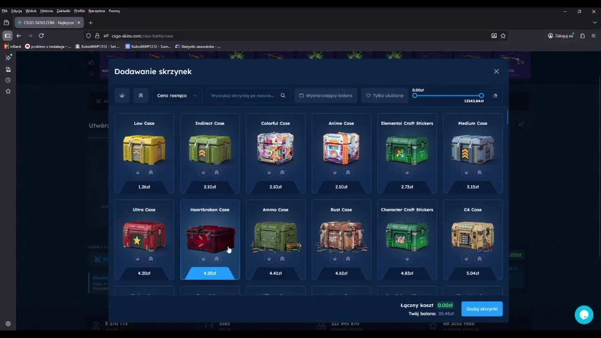
Task: Click the Ammo Case 4.41zł price
Action: (x=276, y=273)
